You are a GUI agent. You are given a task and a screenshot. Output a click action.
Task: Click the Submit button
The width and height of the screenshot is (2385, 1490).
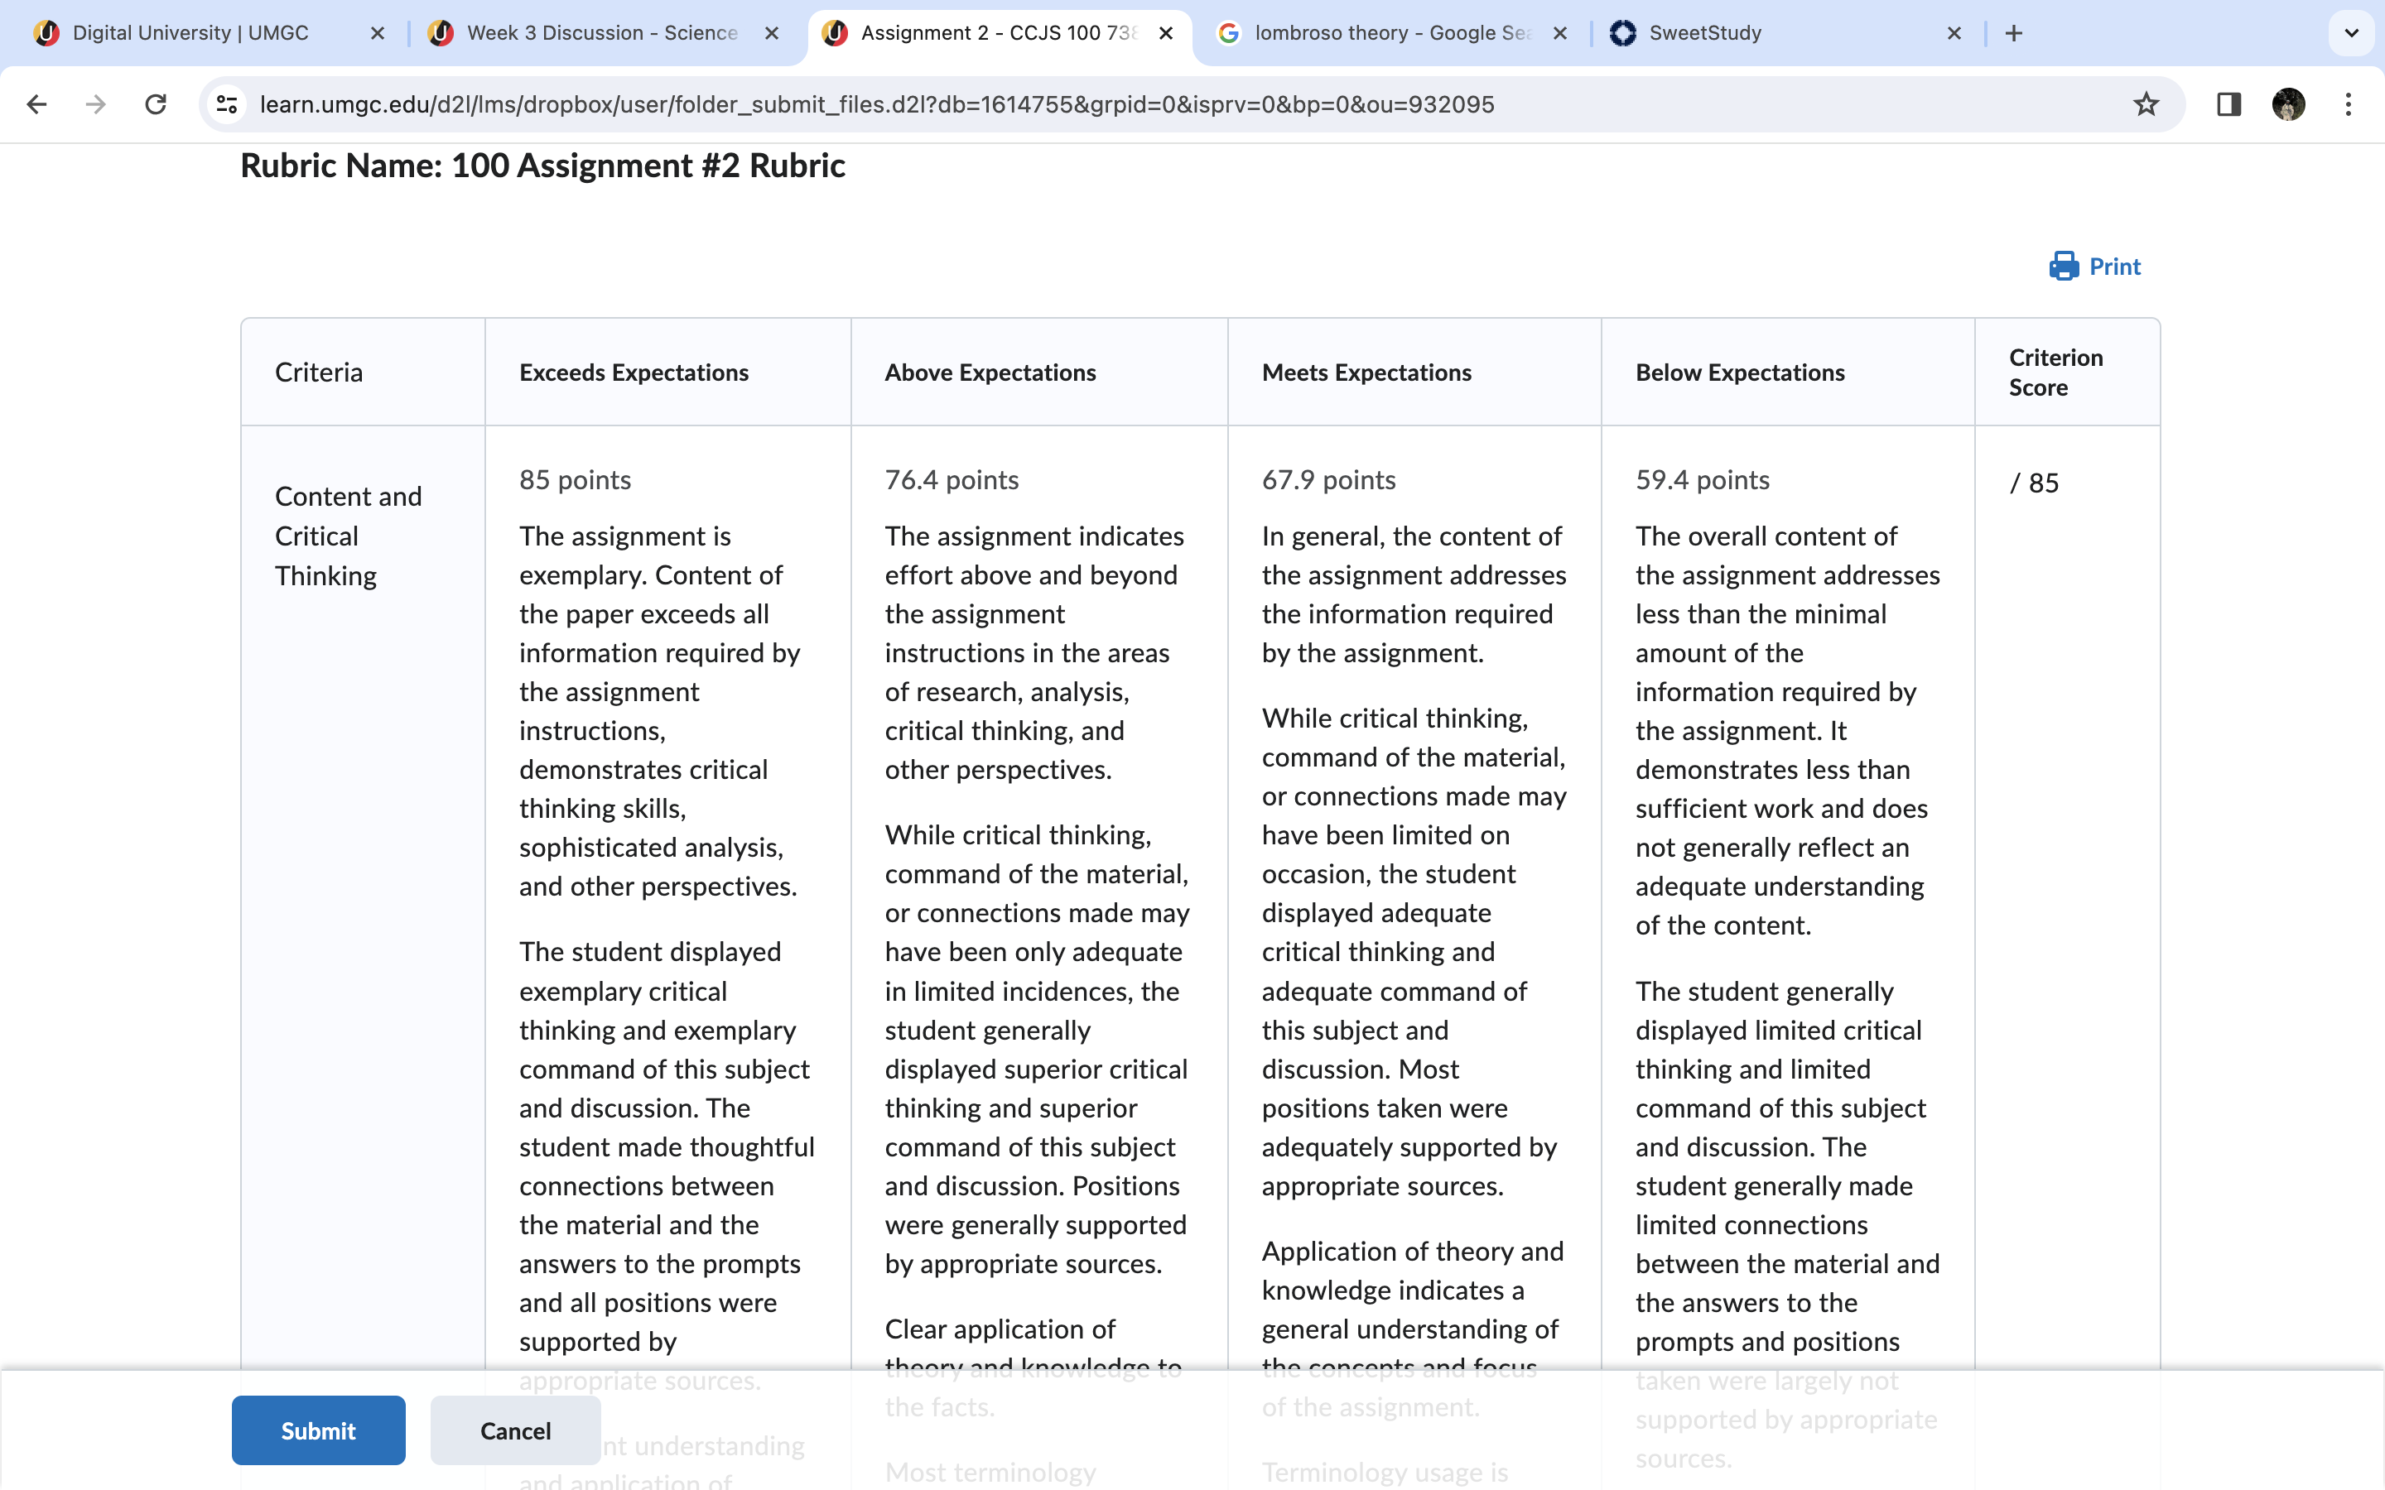[x=318, y=1430]
